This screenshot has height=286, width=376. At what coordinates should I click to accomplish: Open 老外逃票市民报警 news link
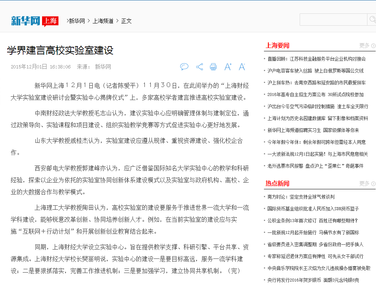(x=315, y=166)
